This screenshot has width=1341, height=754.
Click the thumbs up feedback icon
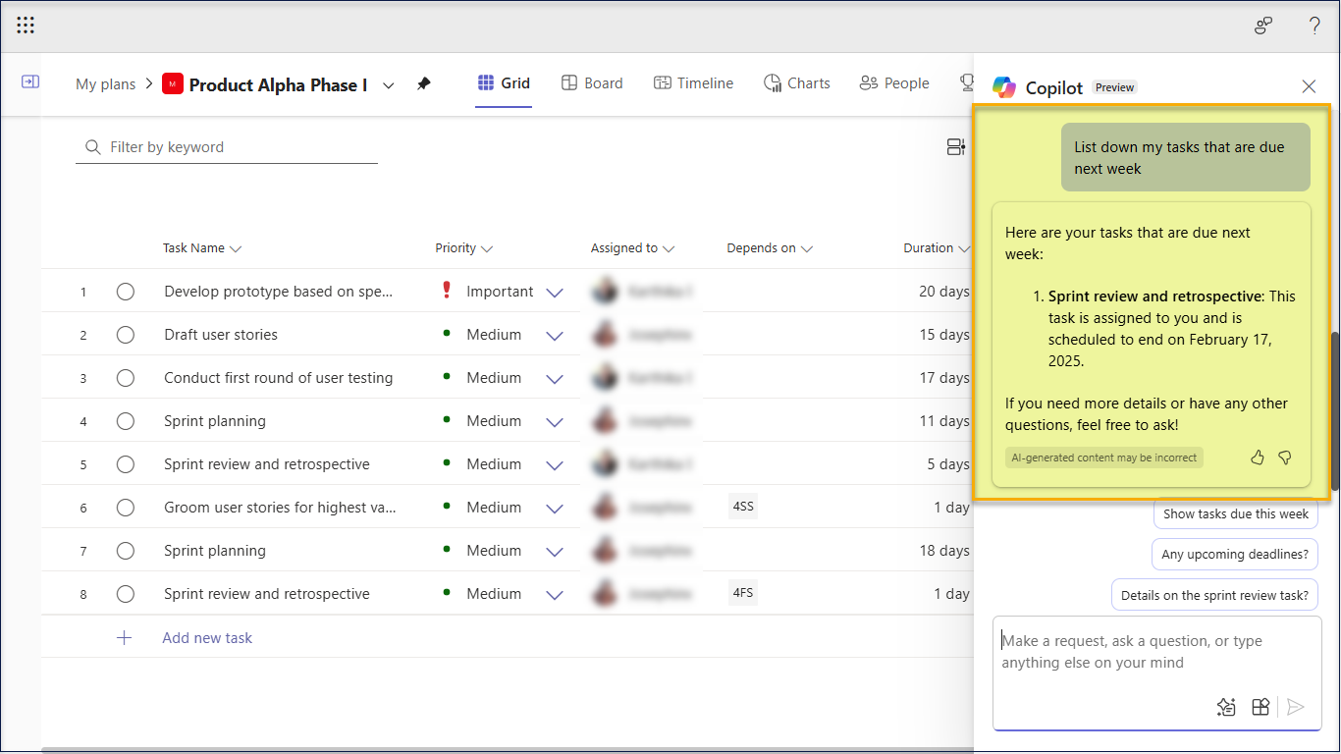(1258, 458)
